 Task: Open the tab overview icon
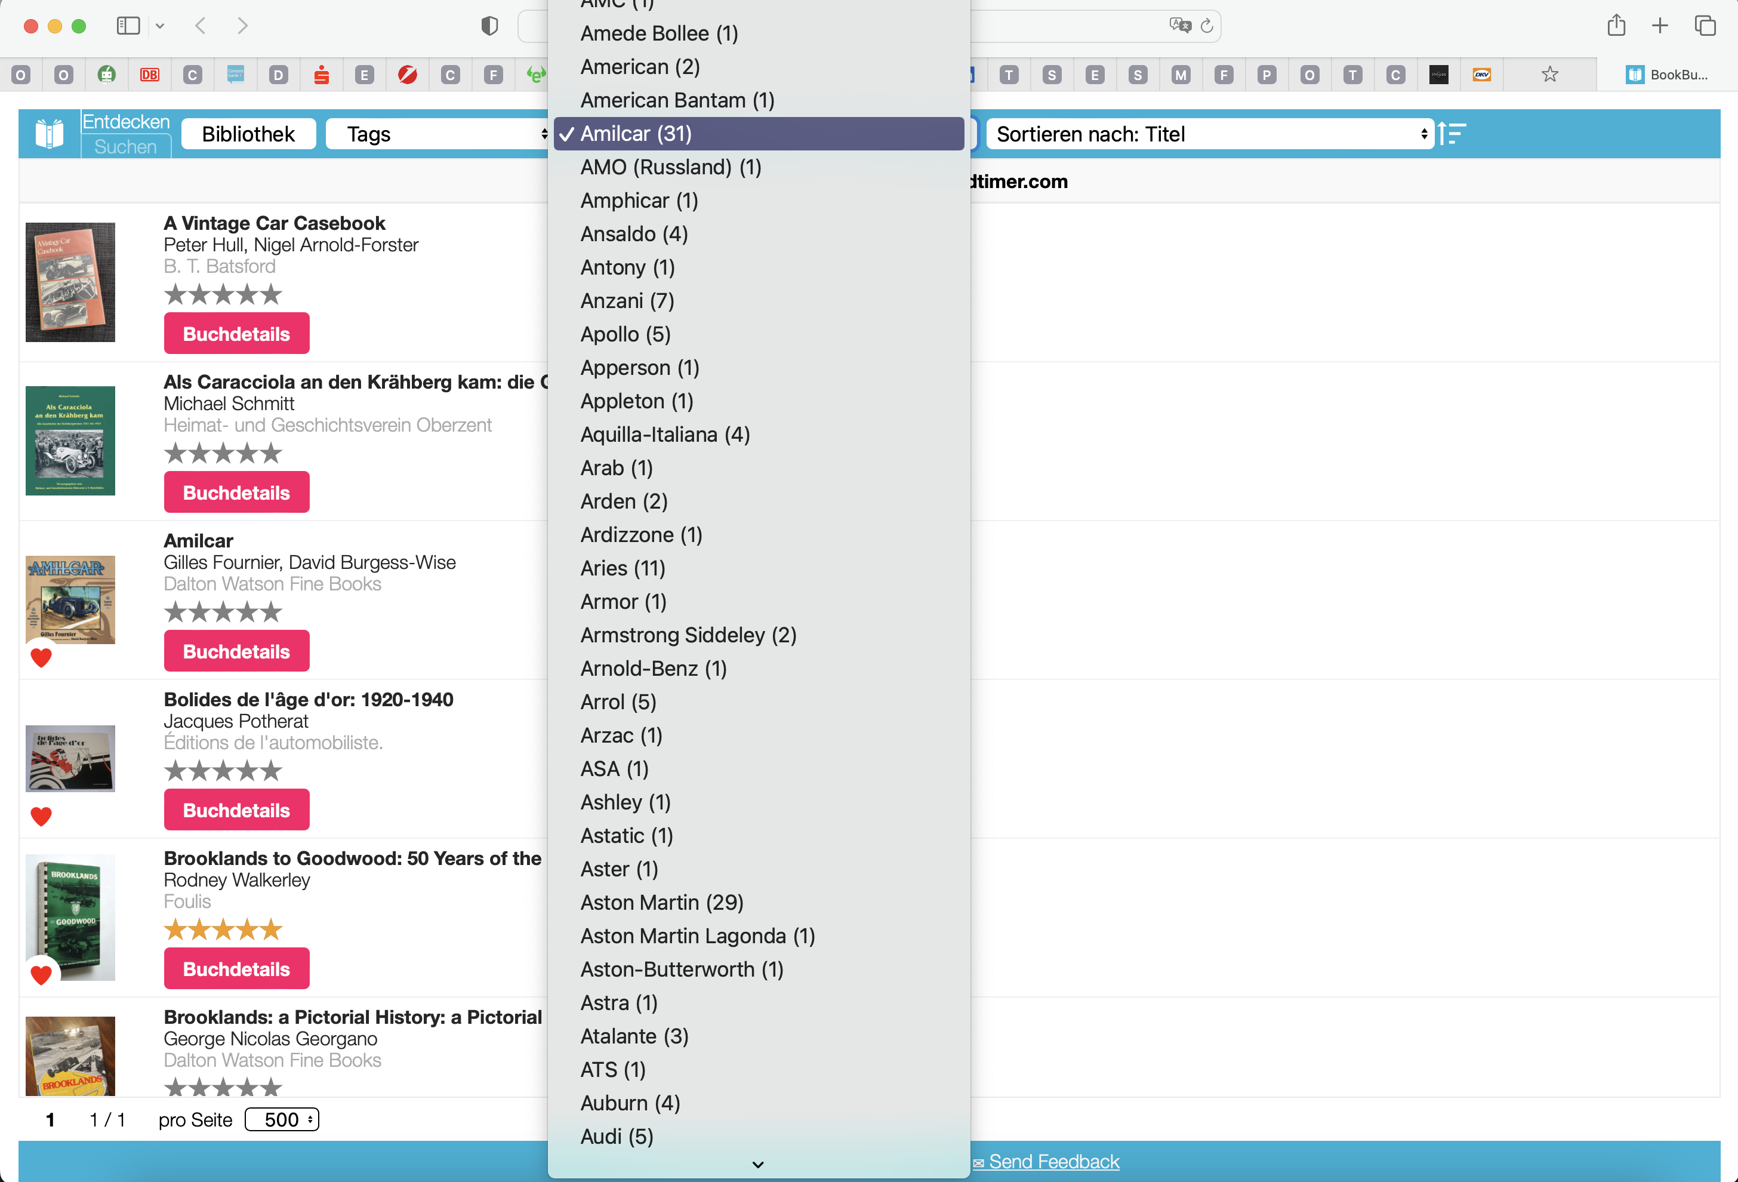pyautogui.click(x=1705, y=26)
